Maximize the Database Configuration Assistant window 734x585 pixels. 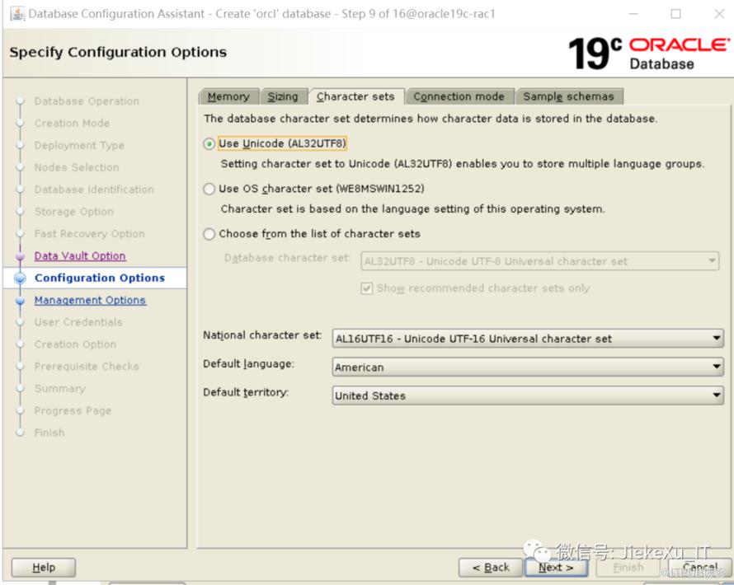pos(676,14)
